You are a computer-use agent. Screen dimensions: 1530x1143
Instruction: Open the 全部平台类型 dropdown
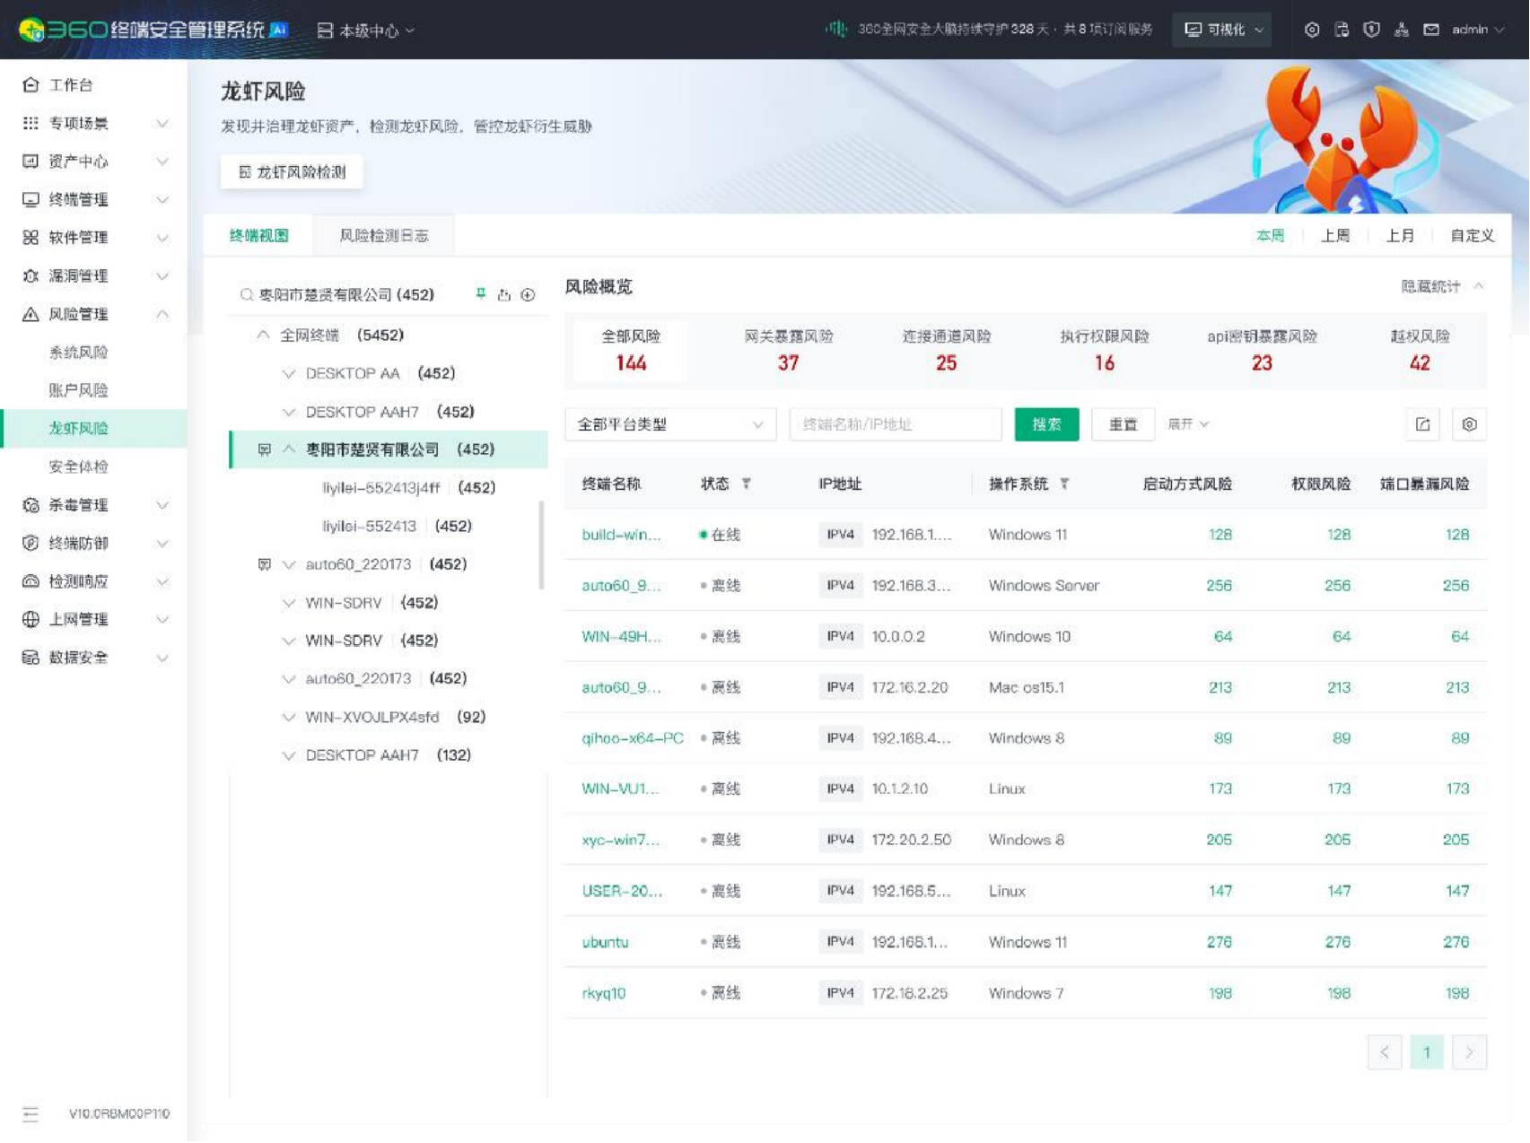pyautogui.click(x=669, y=424)
